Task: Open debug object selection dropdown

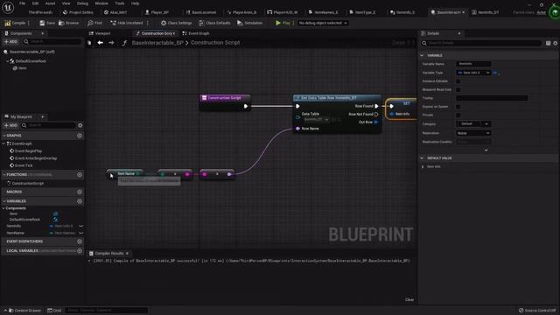Action: (323, 23)
